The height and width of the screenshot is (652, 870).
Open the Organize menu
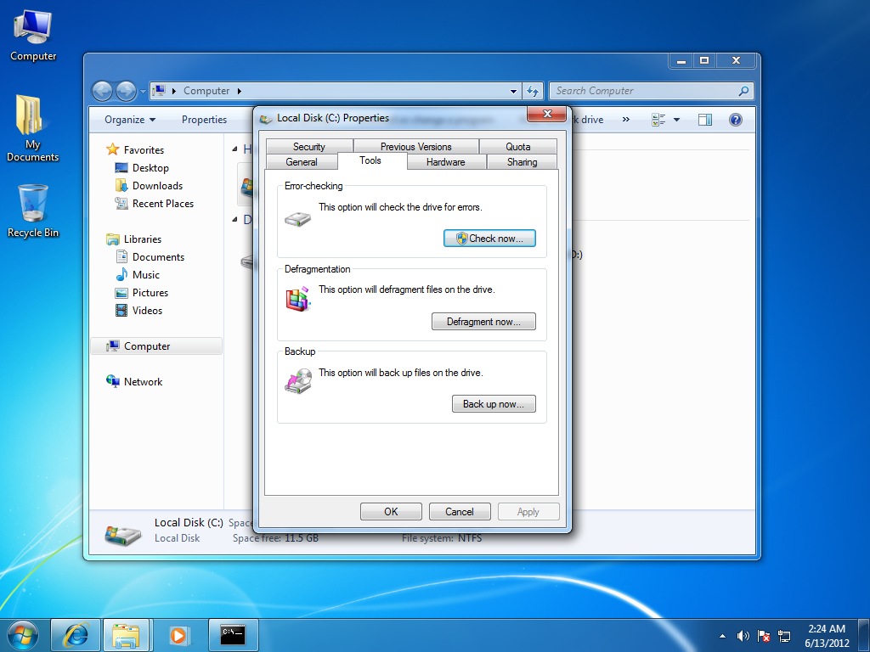[125, 119]
